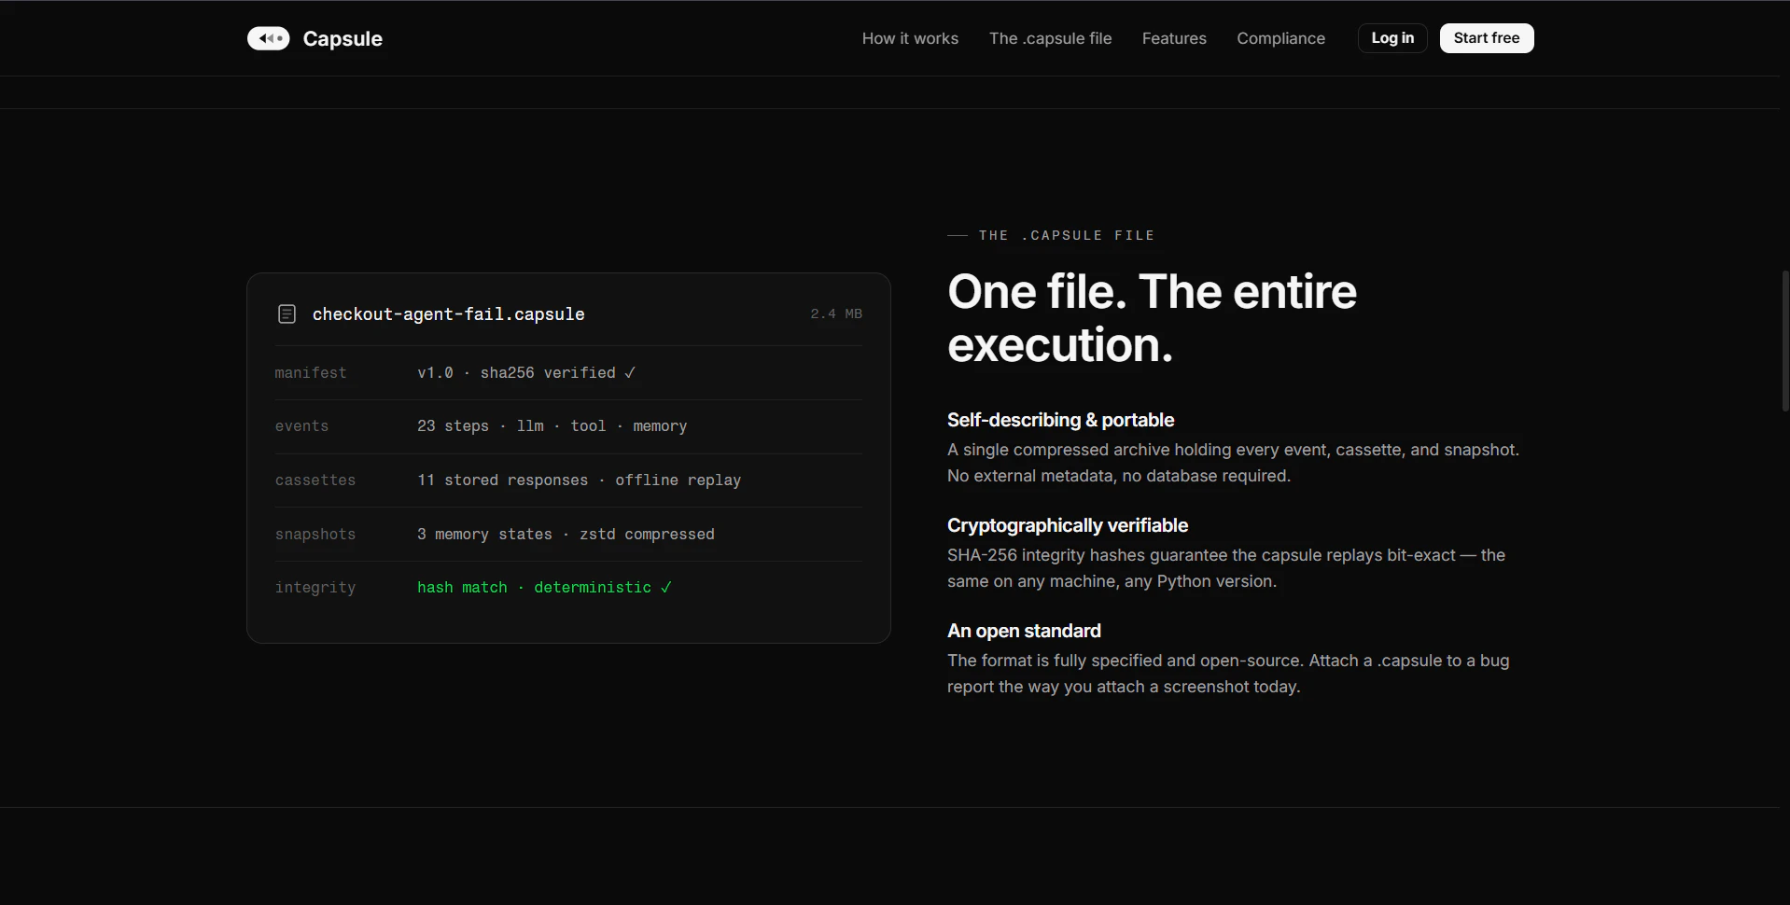Image resolution: width=1790 pixels, height=905 pixels.
Task: Click the Capsule brand name
Action: [x=343, y=38]
